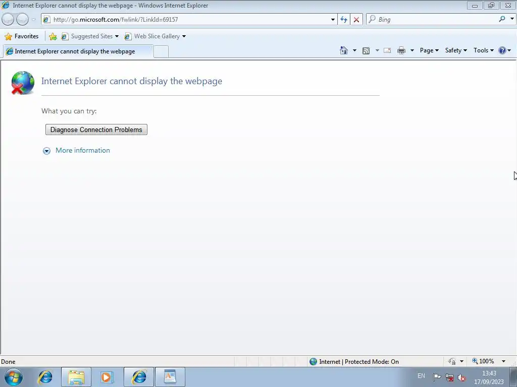This screenshot has width=517, height=387.
Task: Click the search magnifier icon
Action: tap(502, 19)
